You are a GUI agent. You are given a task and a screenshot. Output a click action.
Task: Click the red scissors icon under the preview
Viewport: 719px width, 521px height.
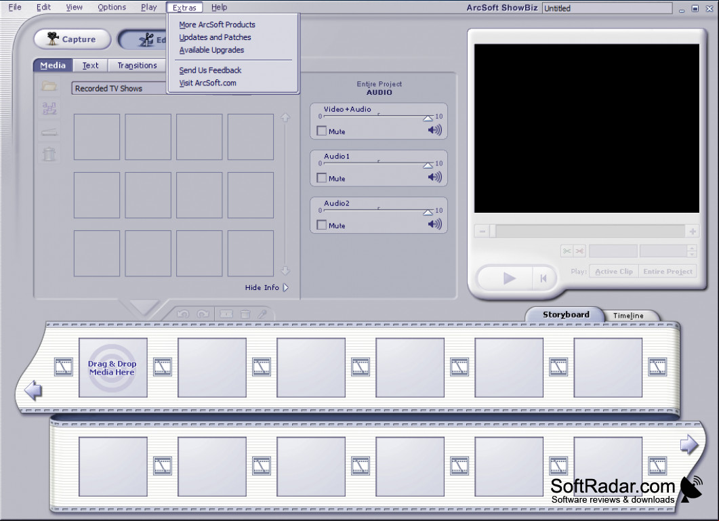[x=579, y=251]
